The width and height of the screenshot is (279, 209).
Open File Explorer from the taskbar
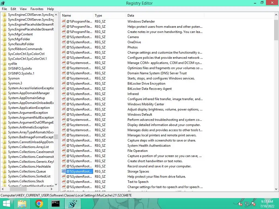(x=22, y=204)
